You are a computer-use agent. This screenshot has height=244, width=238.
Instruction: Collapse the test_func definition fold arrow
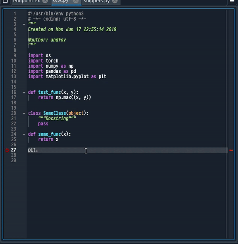point(24,93)
